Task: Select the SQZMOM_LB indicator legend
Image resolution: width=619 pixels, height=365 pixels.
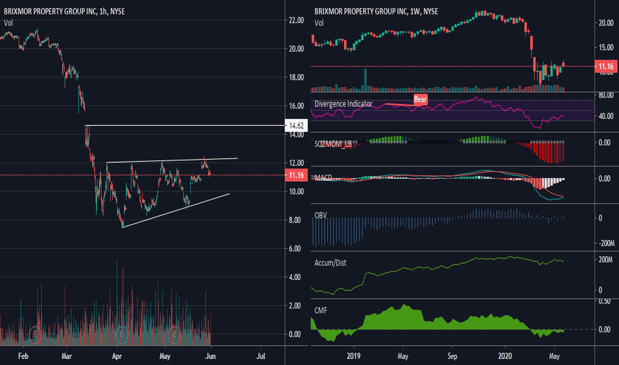Action: point(333,144)
